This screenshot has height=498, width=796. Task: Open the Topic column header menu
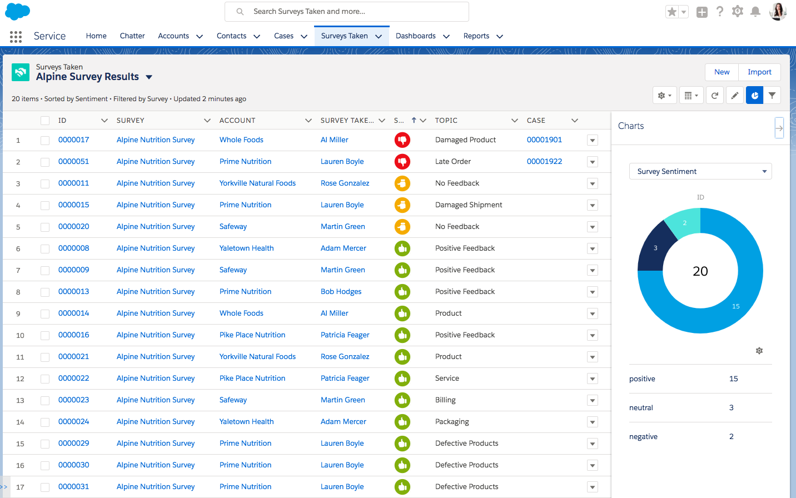click(x=514, y=121)
